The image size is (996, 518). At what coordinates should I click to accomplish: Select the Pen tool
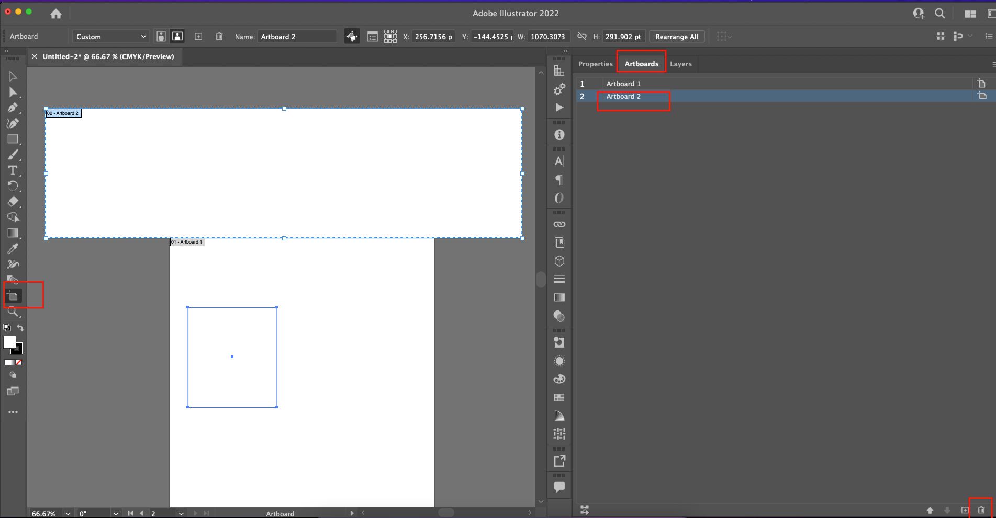(x=13, y=108)
